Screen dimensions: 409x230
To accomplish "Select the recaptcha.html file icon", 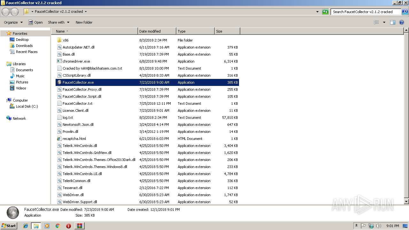I will point(59,139).
